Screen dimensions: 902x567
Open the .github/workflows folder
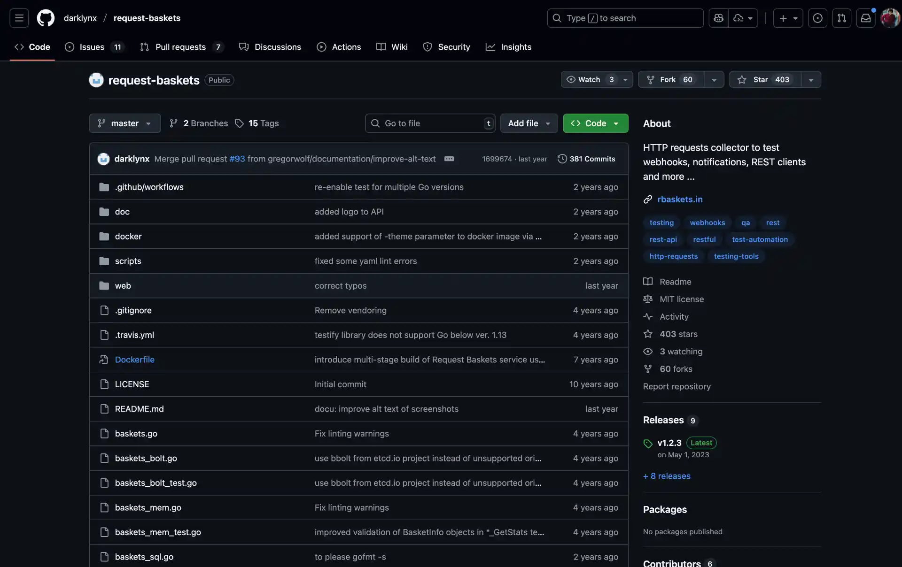149,187
